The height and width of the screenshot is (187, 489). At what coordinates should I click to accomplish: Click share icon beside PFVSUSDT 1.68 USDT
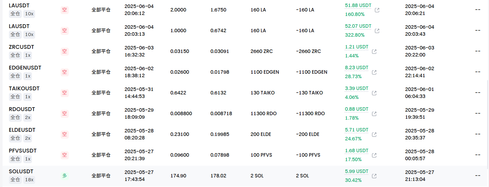pyautogui.click(x=374, y=155)
